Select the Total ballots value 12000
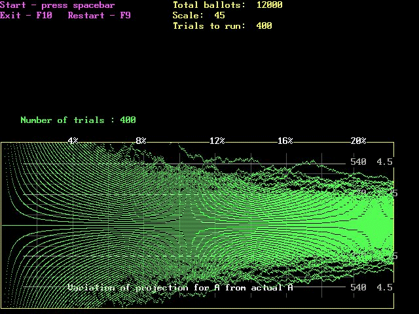The image size is (419, 314). [x=269, y=5]
